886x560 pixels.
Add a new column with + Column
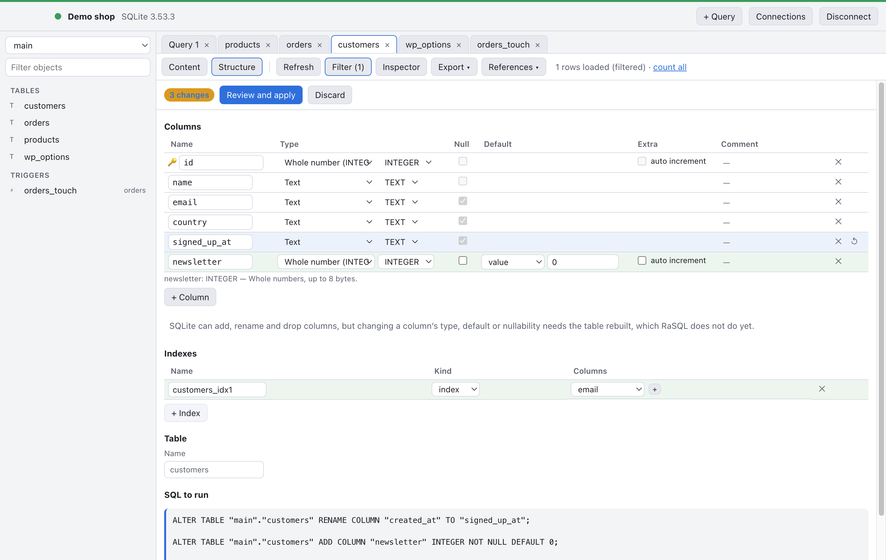tap(190, 297)
